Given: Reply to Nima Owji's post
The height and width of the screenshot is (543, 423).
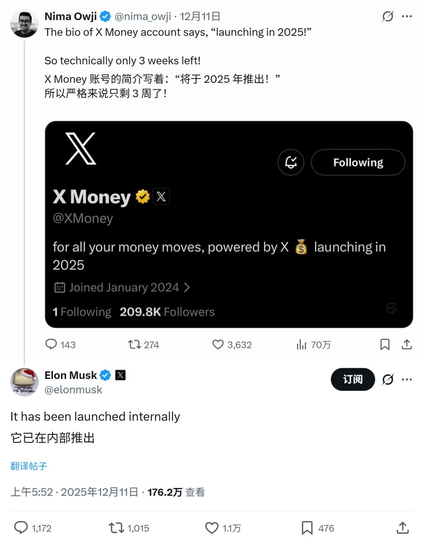Looking at the screenshot, I should coord(51,344).
